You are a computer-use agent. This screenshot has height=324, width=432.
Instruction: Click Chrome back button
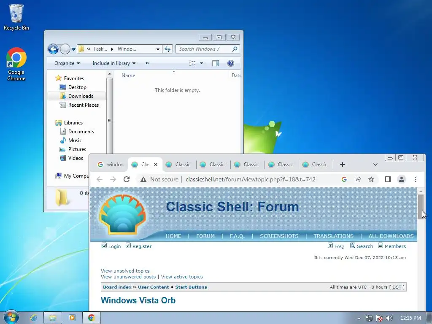coord(100,179)
